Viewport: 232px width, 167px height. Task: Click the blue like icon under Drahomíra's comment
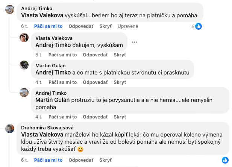coord(225,160)
